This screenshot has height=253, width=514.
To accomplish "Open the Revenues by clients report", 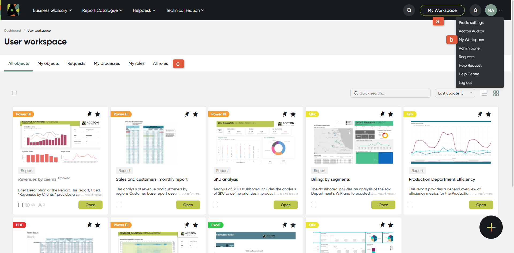I will pos(90,205).
